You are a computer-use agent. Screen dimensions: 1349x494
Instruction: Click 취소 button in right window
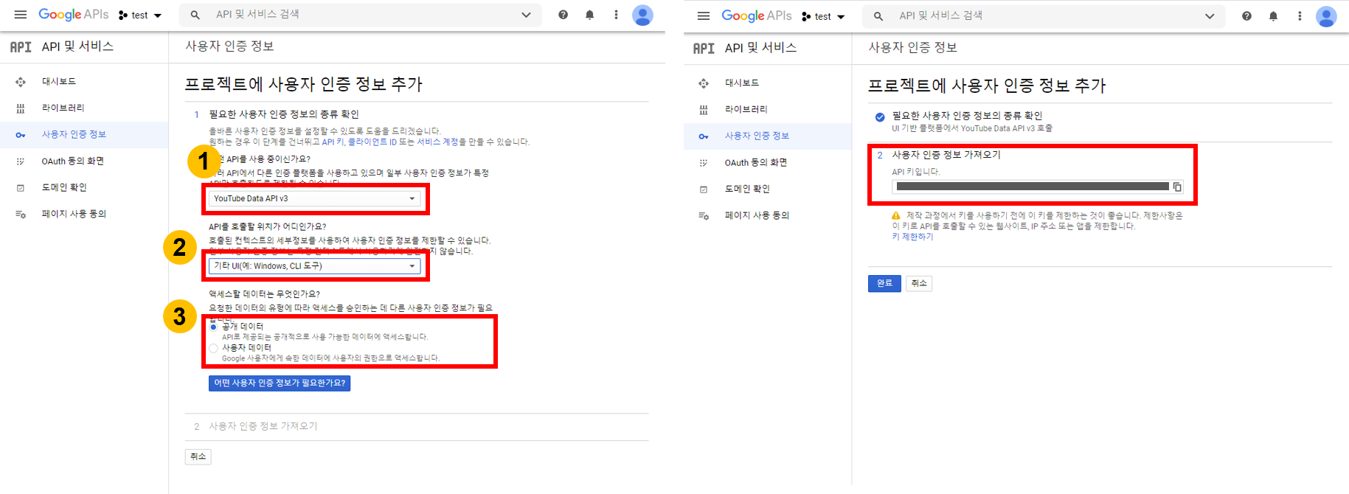click(x=919, y=283)
